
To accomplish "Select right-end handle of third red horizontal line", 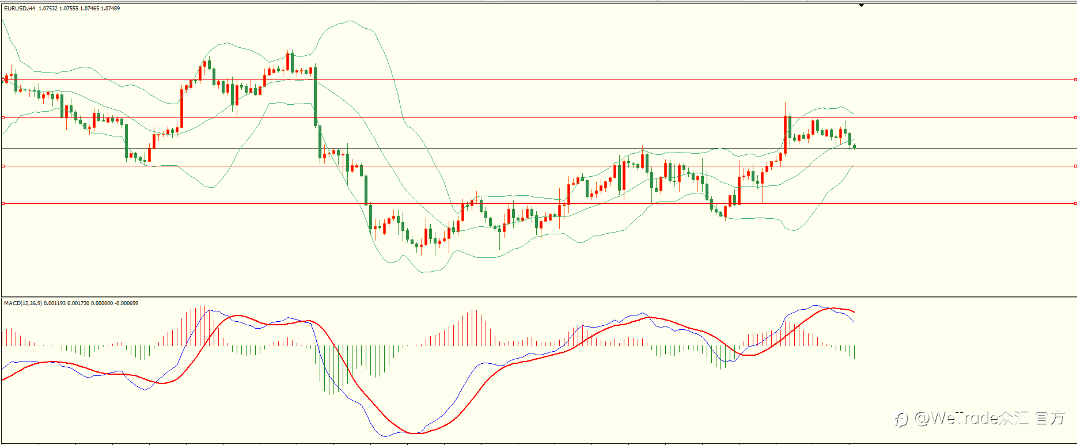I will 1075,166.
